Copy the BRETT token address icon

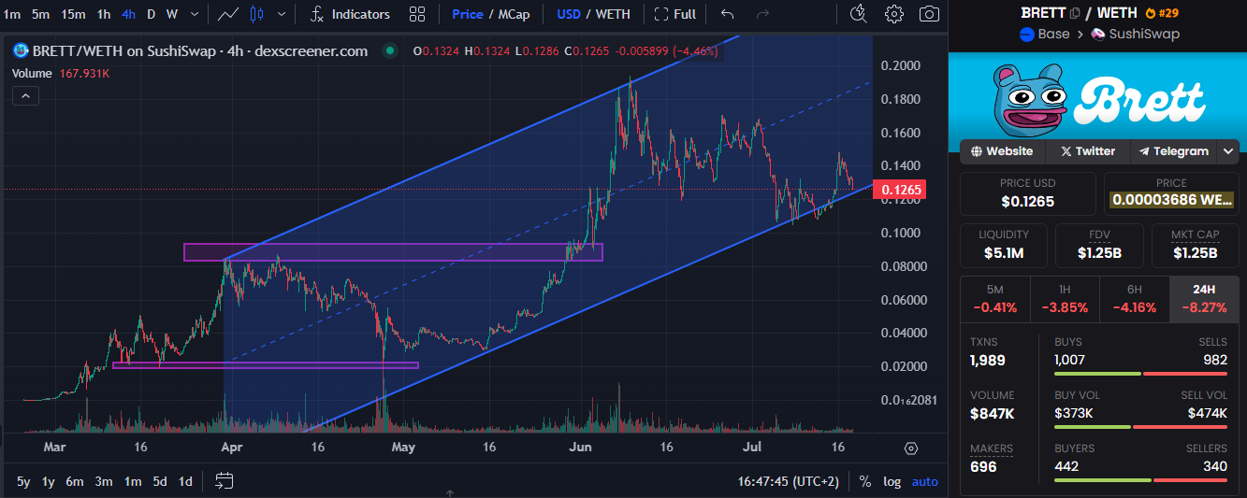coord(1074,13)
